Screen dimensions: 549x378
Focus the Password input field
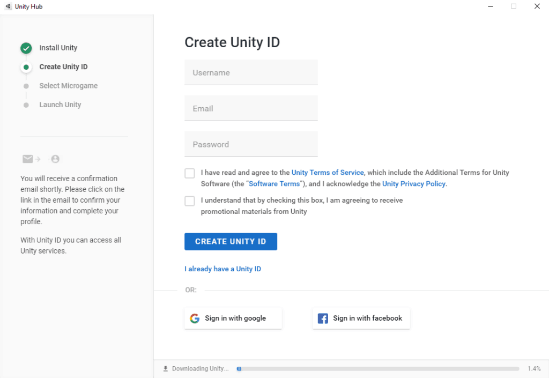pyautogui.click(x=251, y=144)
